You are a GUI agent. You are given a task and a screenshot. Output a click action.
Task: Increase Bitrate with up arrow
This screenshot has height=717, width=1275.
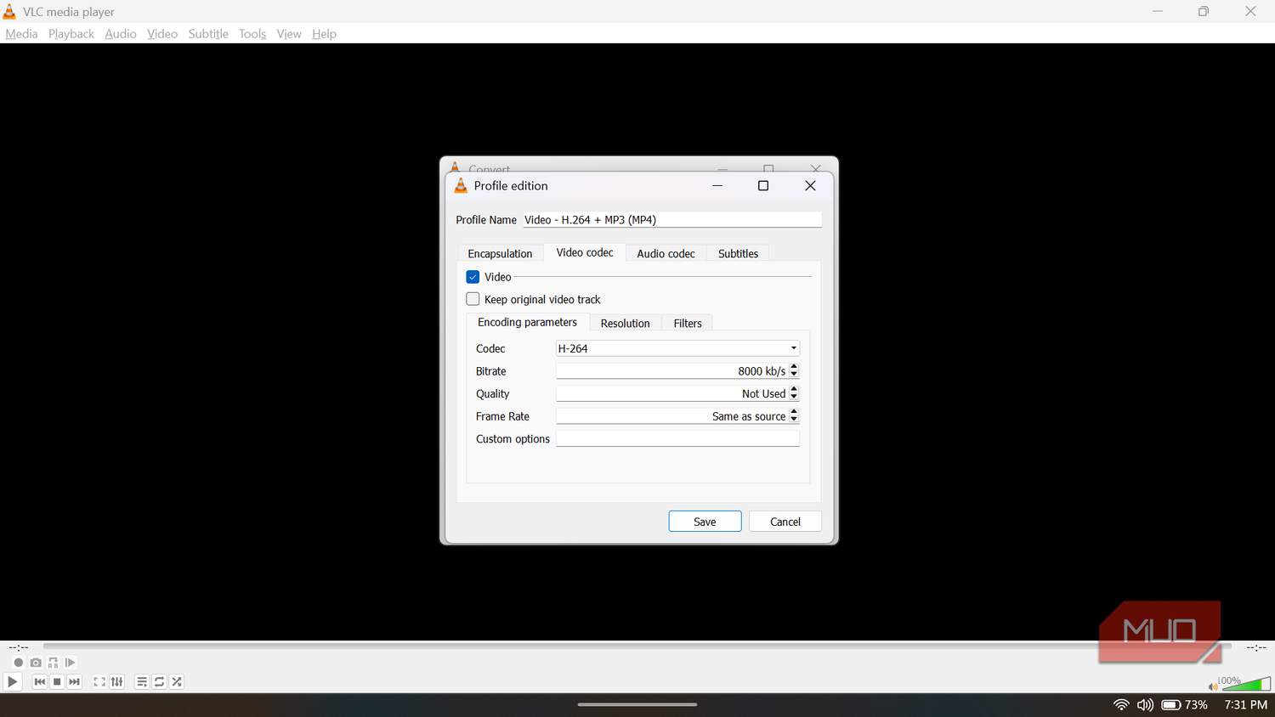794,367
